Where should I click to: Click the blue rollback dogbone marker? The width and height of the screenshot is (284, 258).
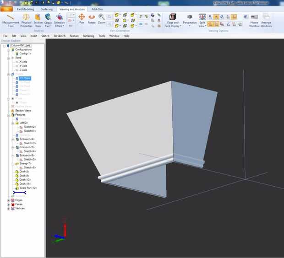coord(19,192)
